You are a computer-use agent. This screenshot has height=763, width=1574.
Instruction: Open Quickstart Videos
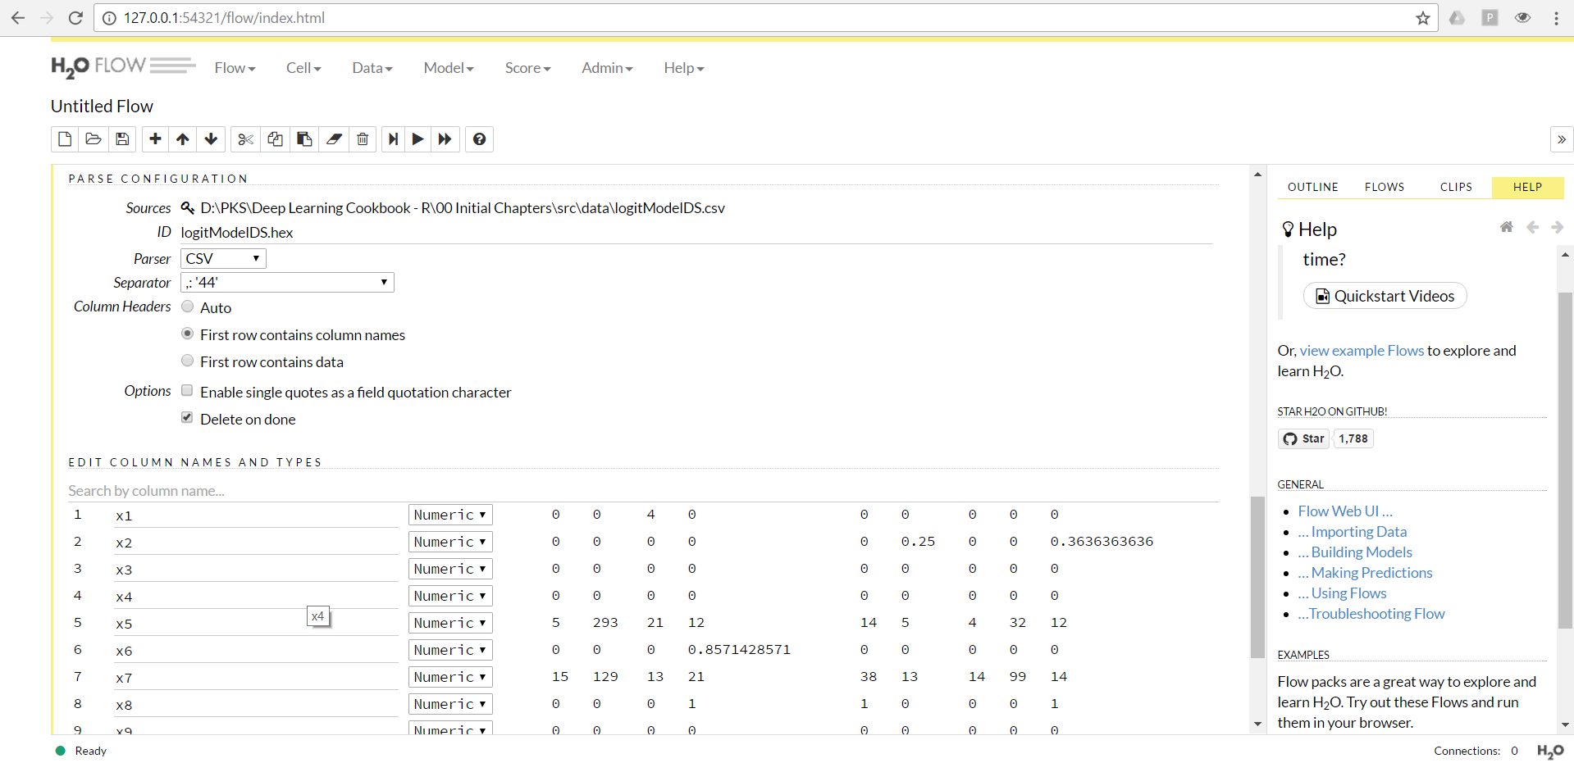point(1385,296)
